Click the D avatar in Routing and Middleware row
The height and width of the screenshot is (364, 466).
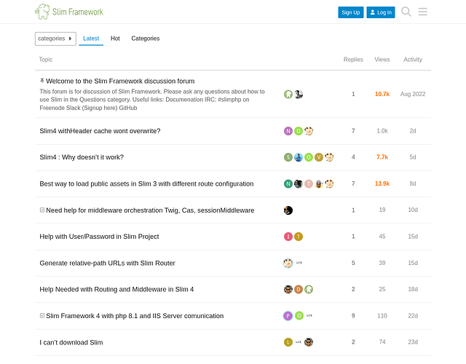[x=299, y=290]
